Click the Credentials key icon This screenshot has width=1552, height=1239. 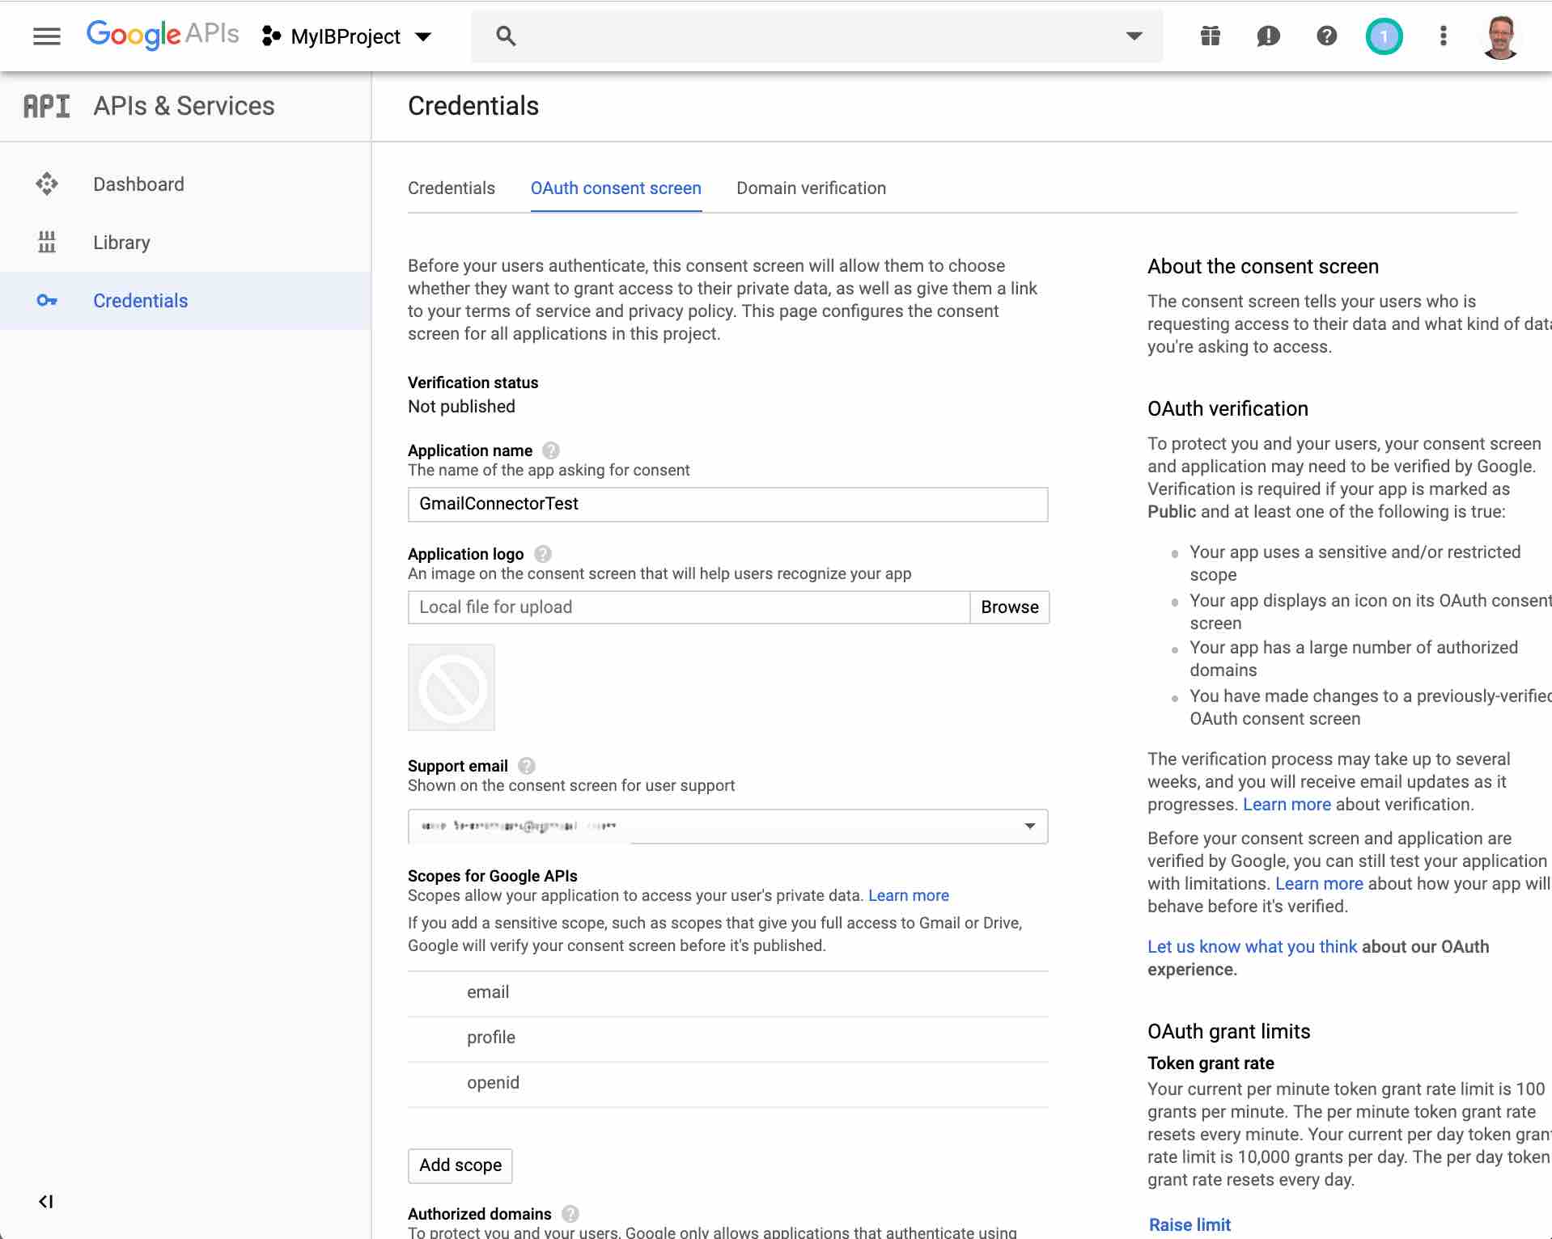coord(47,301)
